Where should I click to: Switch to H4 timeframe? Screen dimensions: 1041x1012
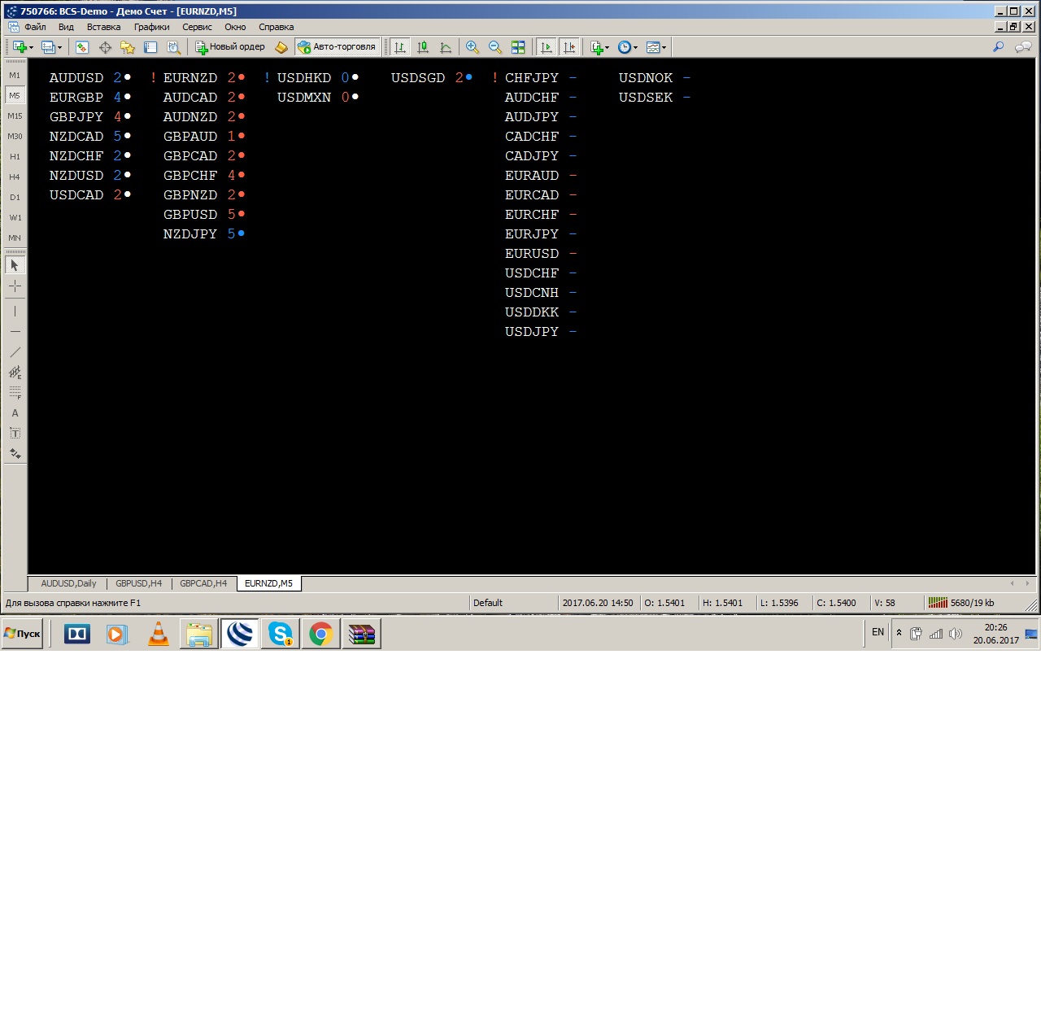[15, 177]
